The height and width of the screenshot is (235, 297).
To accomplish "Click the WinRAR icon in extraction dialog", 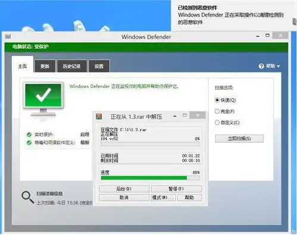I will tap(99, 117).
